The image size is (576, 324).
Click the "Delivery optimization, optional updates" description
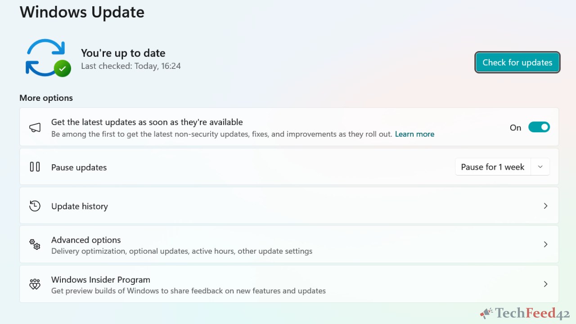click(x=182, y=251)
